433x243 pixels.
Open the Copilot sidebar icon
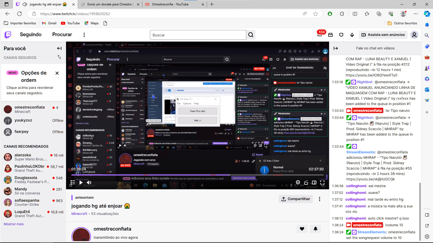(427, 14)
